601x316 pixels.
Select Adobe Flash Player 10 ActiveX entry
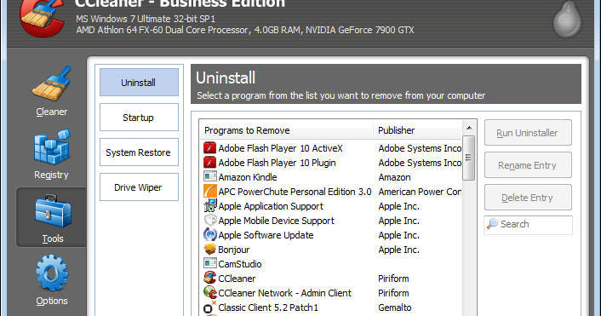[x=280, y=148]
